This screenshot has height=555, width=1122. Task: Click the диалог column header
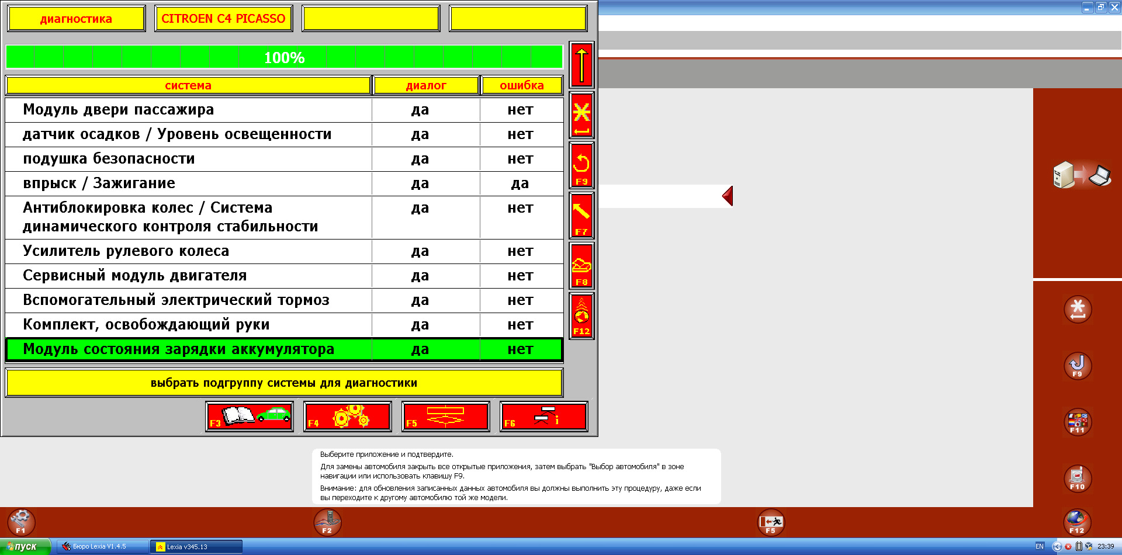coord(426,85)
